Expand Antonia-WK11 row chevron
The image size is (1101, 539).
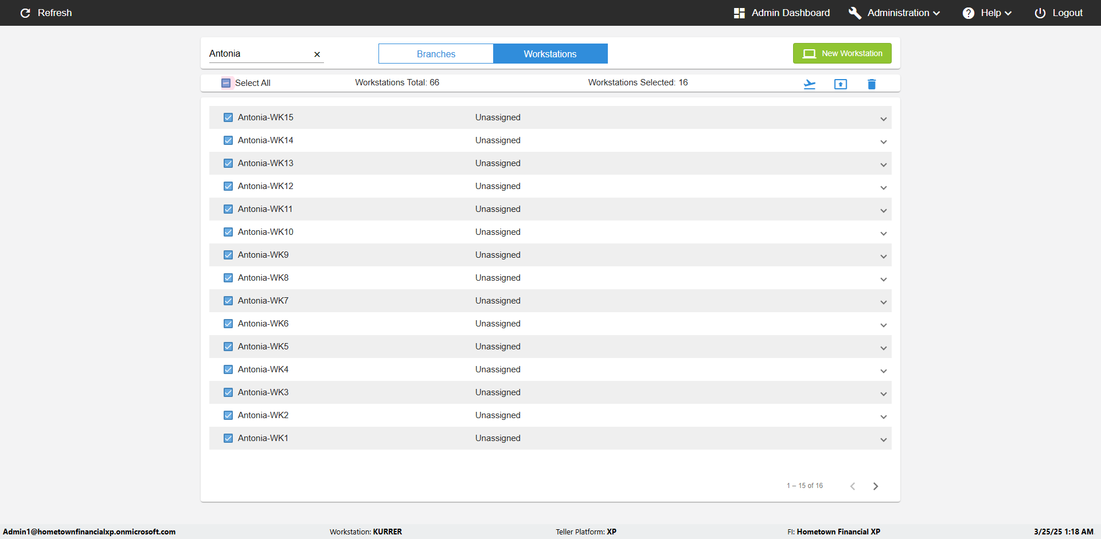coord(884,211)
